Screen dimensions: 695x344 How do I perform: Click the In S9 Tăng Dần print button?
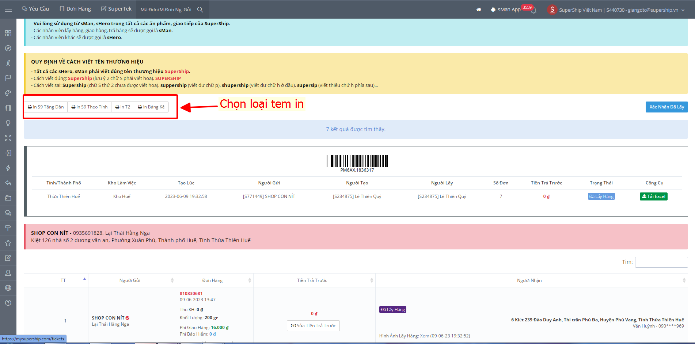[x=46, y=107]
